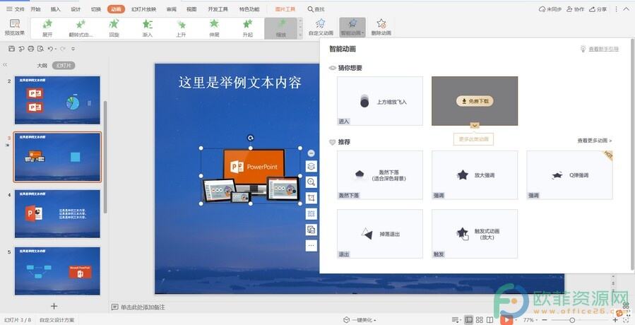The image size is (635, 325).
Task: Click the print preview icon in quick toolbar
Action: [x=40, y=49]
